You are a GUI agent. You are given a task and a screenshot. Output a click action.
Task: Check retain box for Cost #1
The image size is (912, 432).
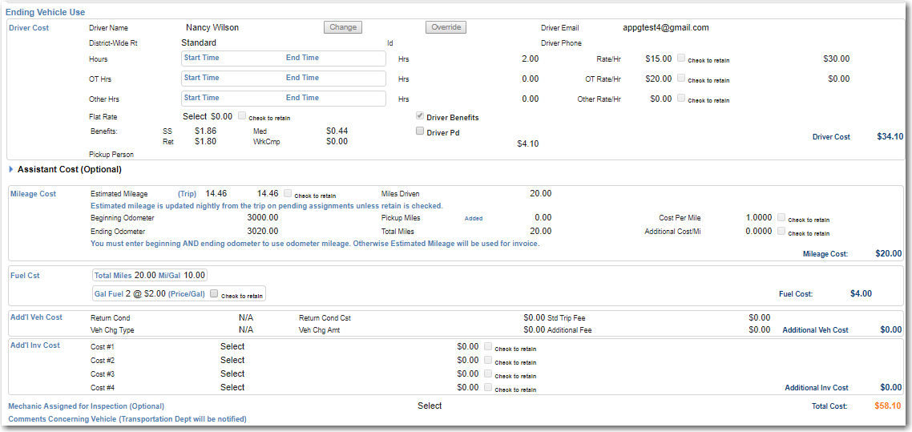click(488, 346)
